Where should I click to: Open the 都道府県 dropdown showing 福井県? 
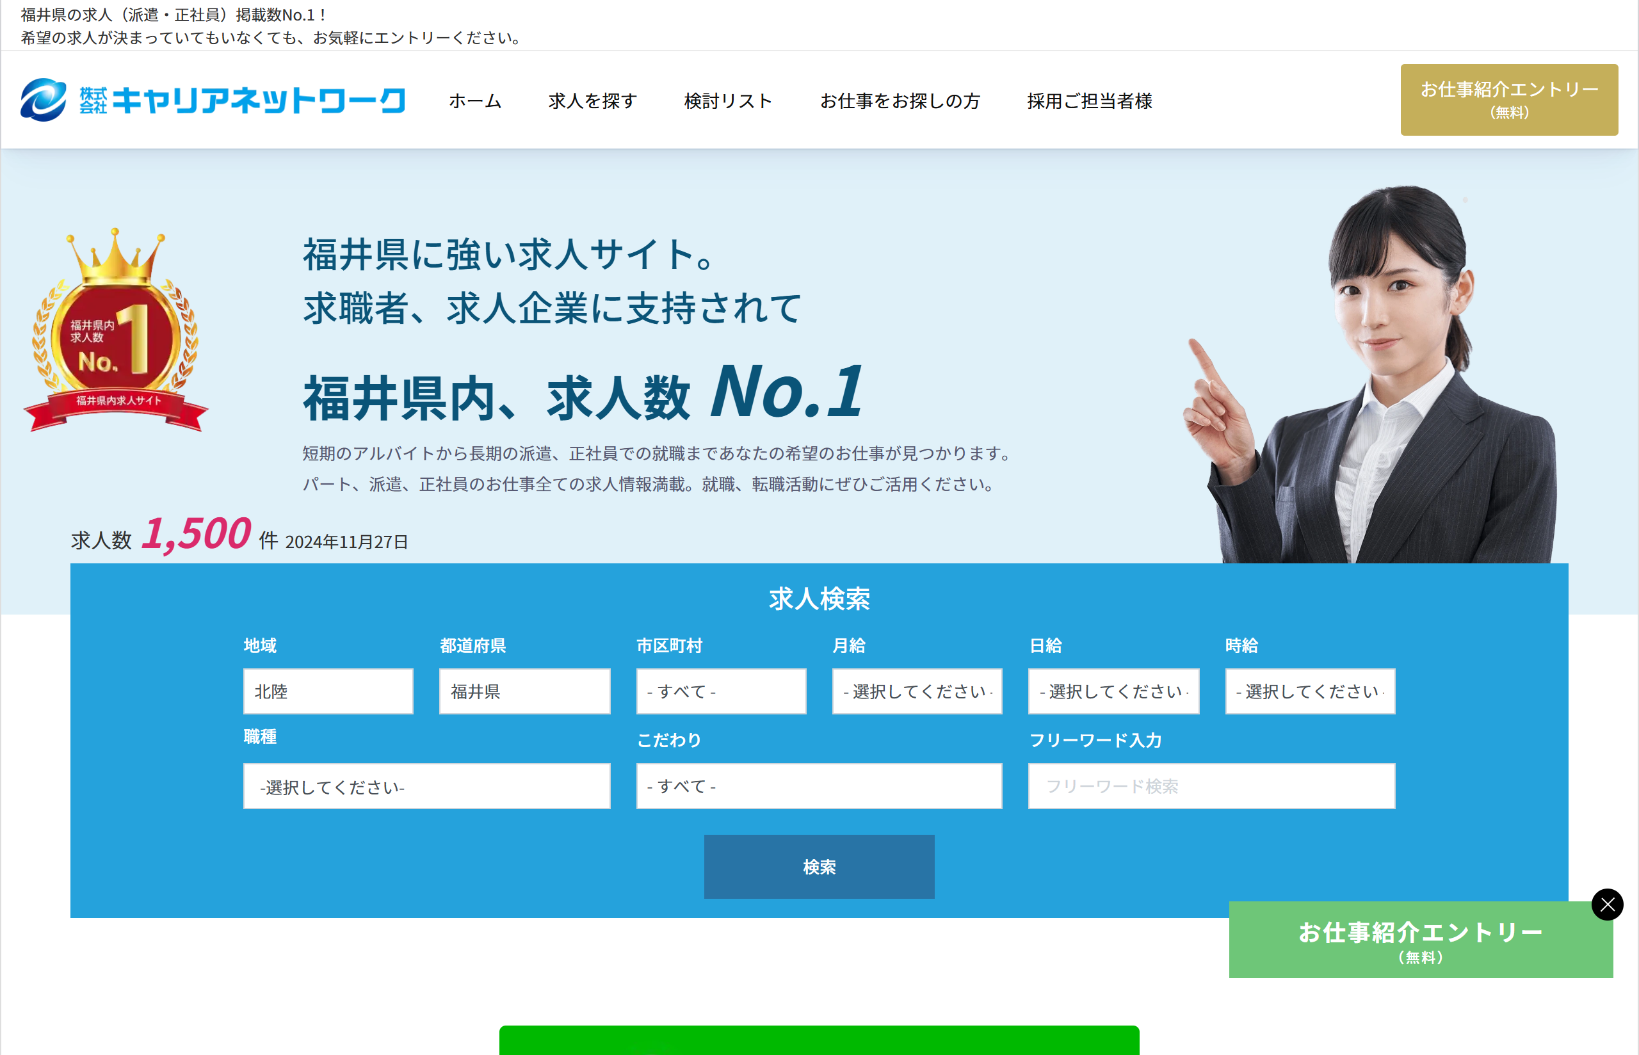[524, 691]
